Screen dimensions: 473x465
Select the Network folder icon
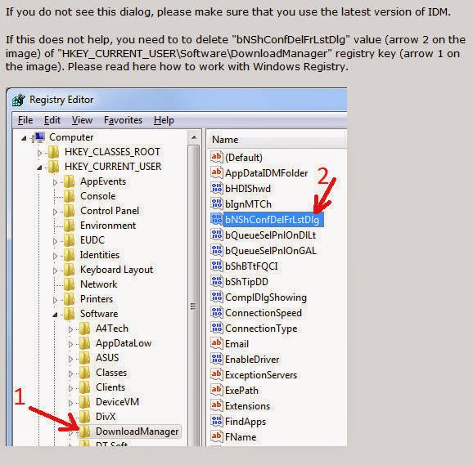tap(70, 284)
